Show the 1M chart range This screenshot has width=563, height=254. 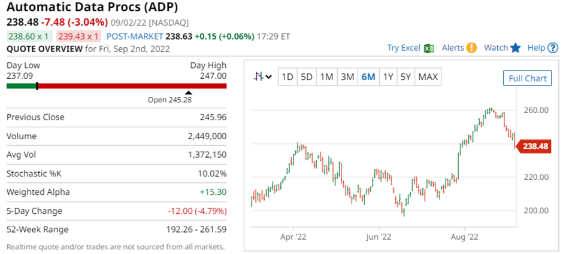326,76
